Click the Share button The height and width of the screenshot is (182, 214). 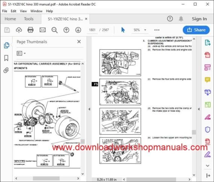point(196,30)
